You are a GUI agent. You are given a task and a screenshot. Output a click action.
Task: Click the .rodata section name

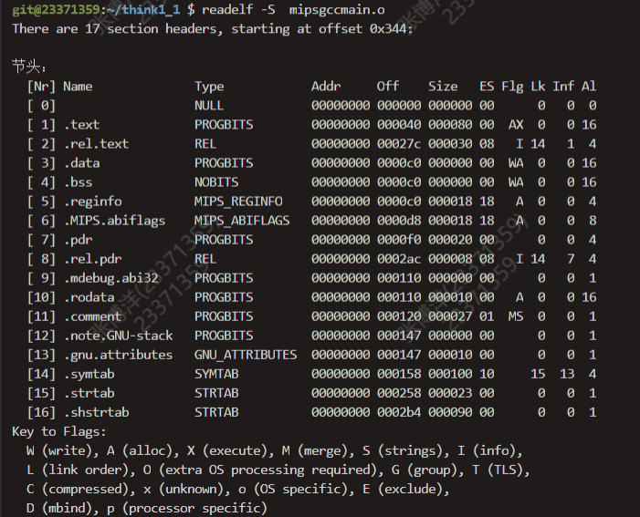pos(89,296)
